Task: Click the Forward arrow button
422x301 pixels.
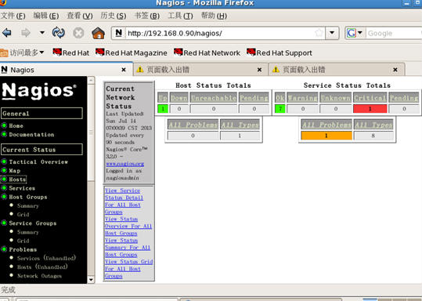Action: tap(26, 33)
